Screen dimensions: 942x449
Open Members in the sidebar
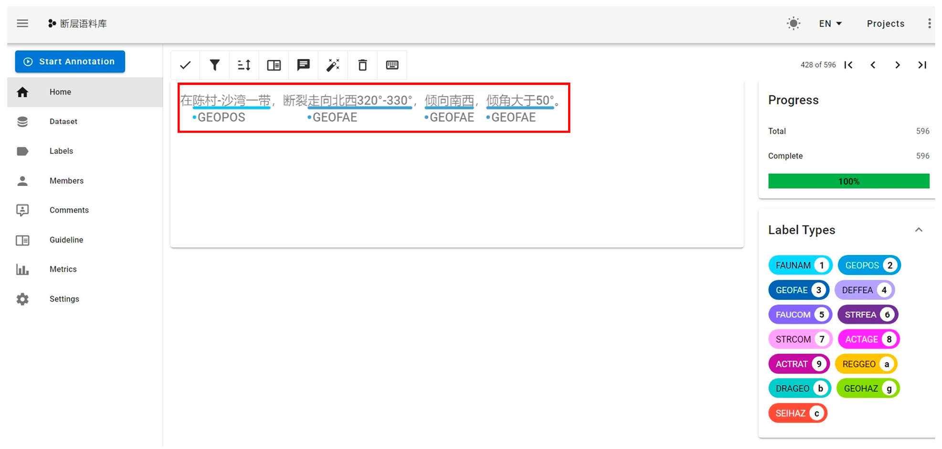(x=85, y=181)
